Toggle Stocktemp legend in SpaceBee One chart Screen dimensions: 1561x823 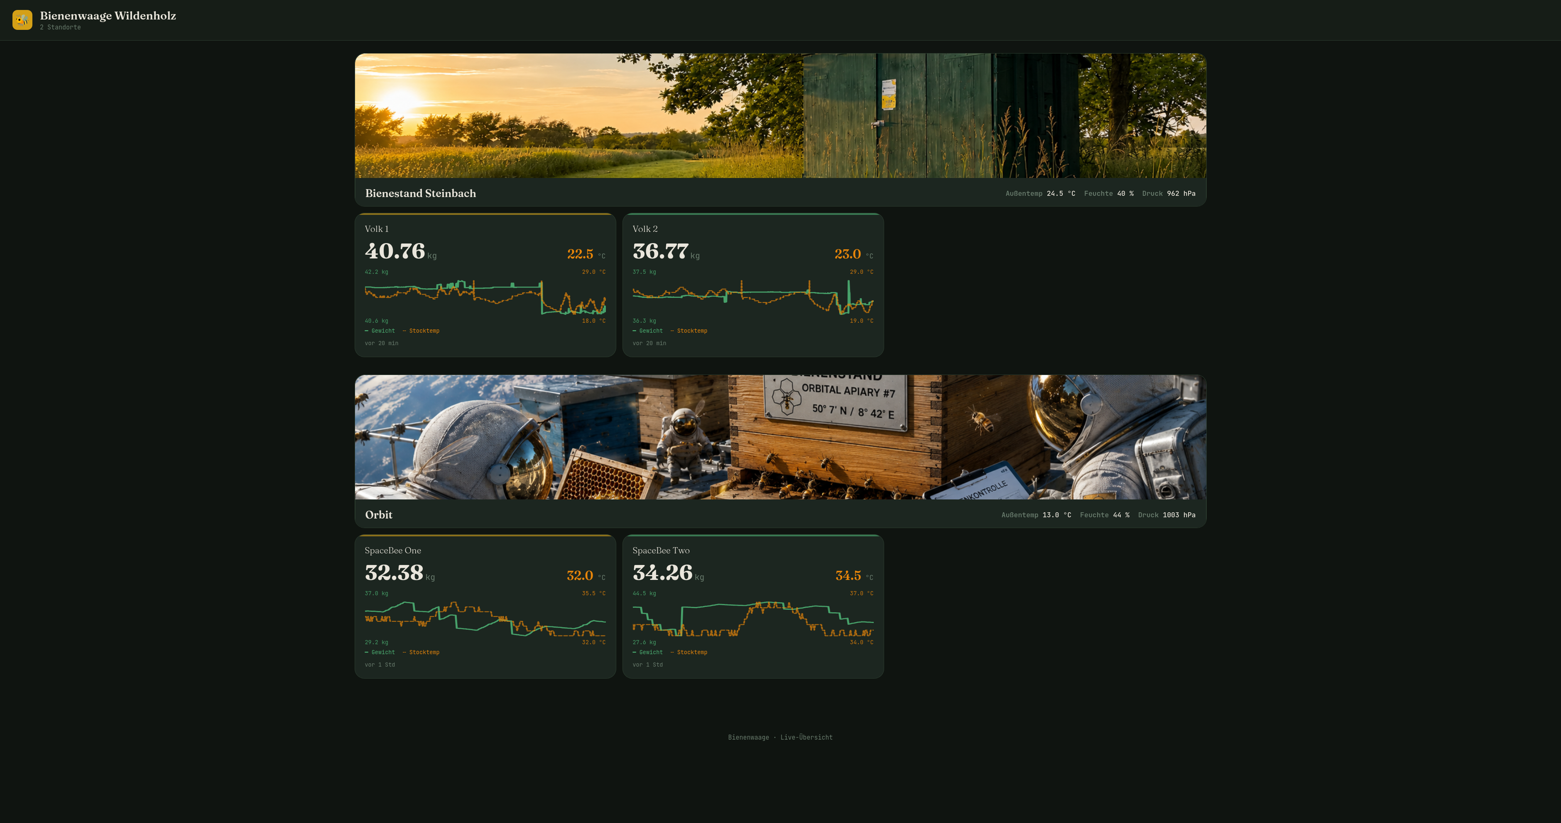421,653
